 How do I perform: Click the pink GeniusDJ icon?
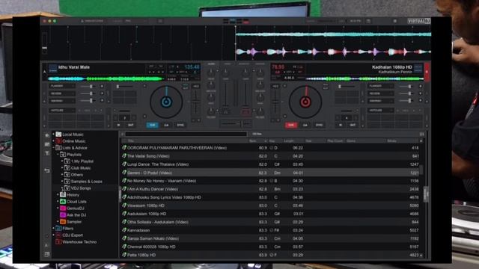point(63,208)
